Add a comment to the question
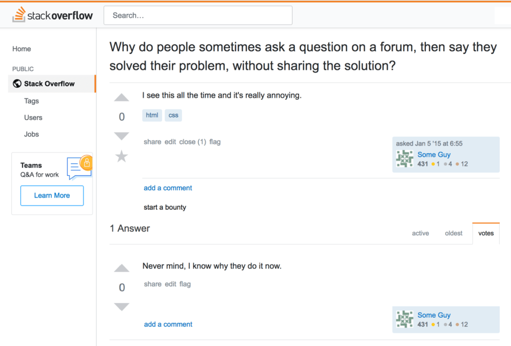Viewport: 511px width, 346px height. point(168,188)
